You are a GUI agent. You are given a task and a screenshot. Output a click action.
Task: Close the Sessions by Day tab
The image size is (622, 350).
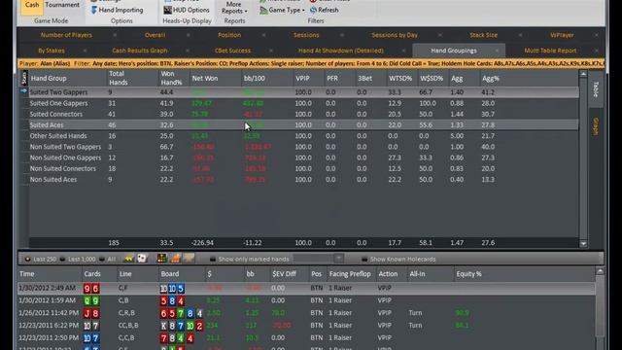[x=440, y=35]
